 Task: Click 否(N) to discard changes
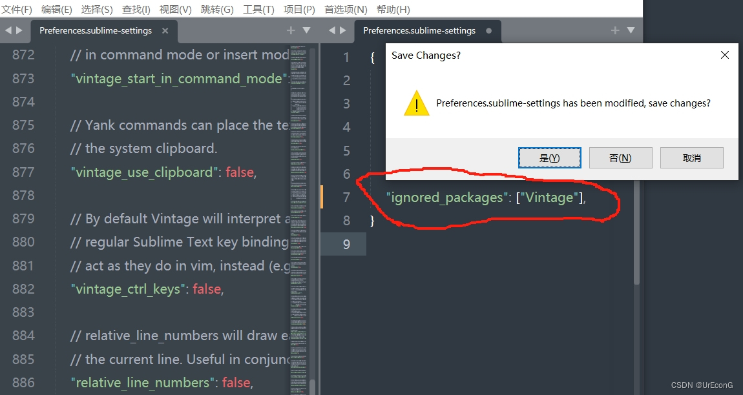click(620, 157)
